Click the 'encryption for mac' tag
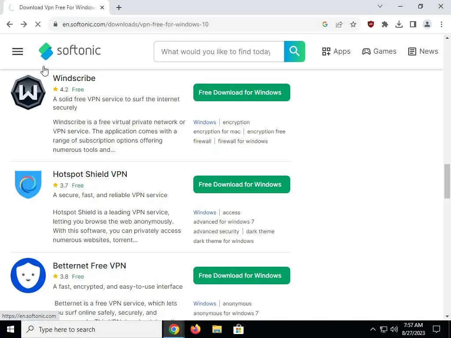 tap(217, 132)
